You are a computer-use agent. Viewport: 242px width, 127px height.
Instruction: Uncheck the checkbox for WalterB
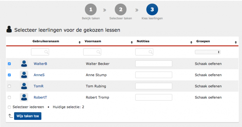click(x=9, y=64)
